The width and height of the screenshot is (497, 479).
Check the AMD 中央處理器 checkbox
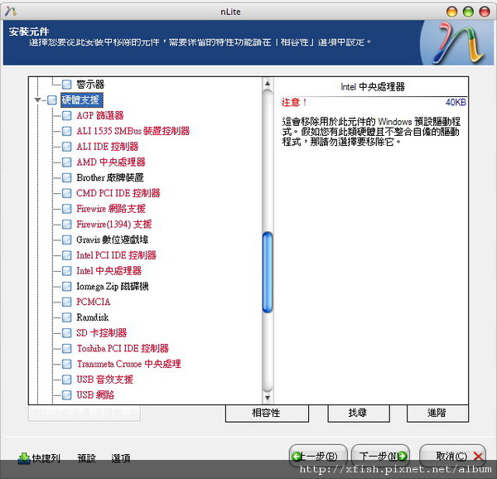(66, 162)
